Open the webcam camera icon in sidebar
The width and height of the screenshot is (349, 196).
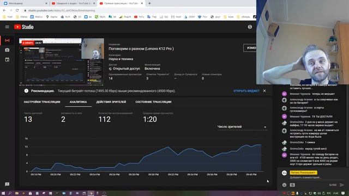click(x=7, y=50)
